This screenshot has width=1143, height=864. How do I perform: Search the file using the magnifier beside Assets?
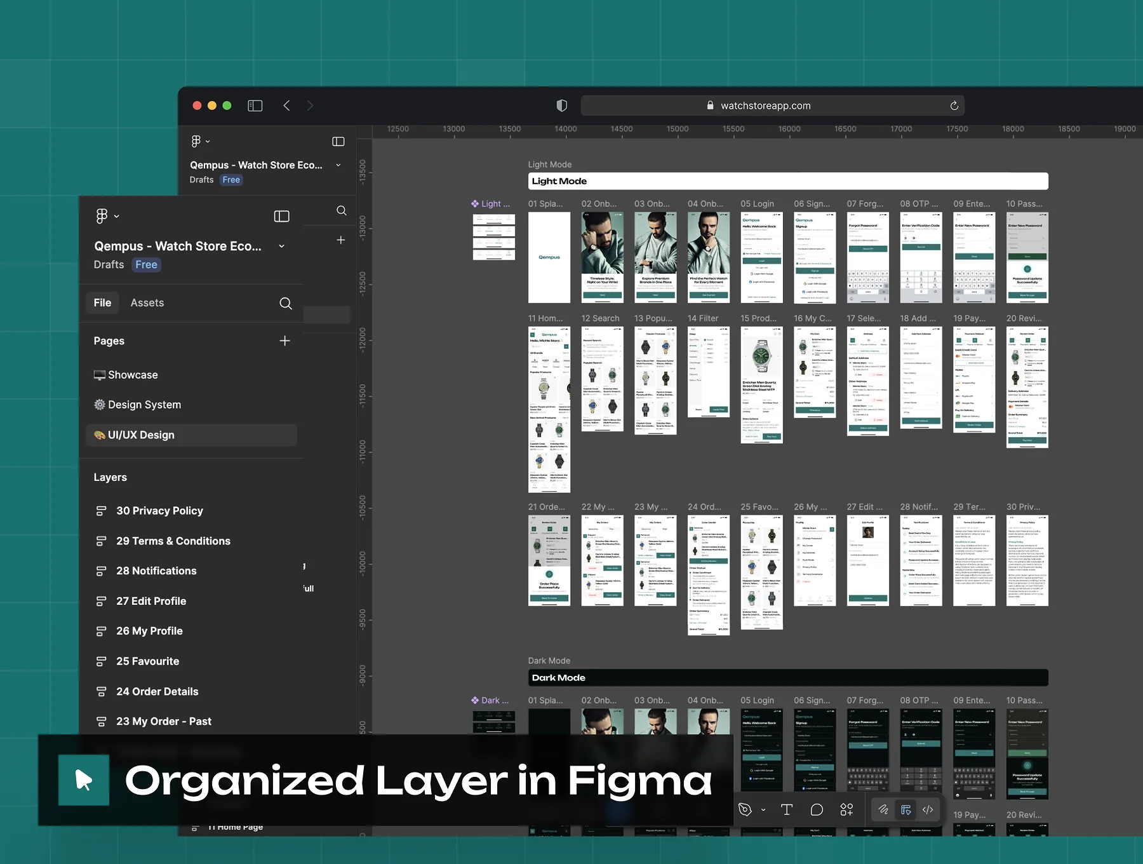286,303
